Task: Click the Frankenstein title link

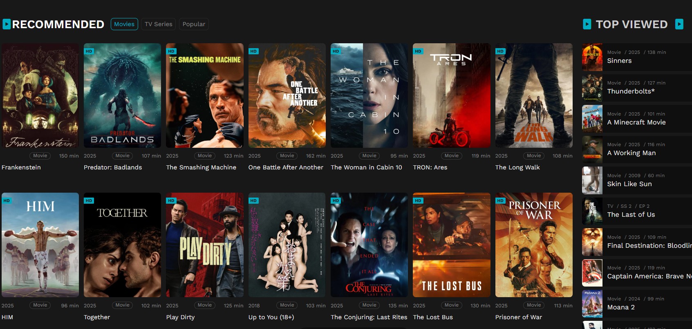Action: point(21,167)
